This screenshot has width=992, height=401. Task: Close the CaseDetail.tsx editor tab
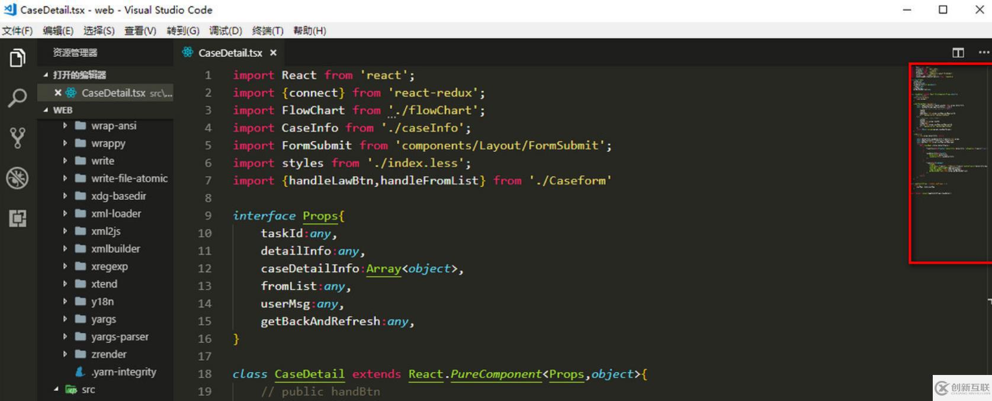coord(273,53)
